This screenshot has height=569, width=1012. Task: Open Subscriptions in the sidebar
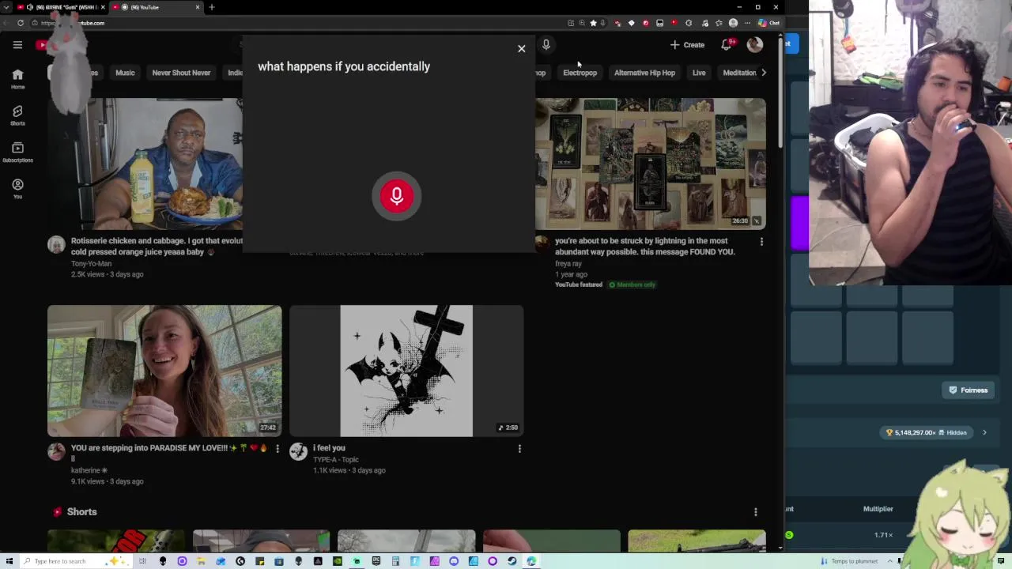point(17,153)
